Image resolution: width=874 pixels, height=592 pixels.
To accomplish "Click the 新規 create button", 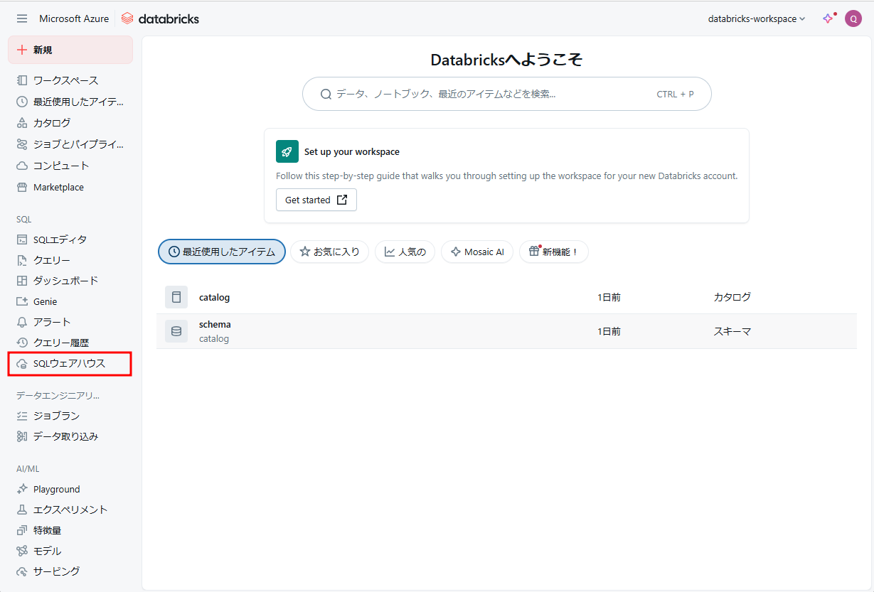I will [x=70, y=50].
